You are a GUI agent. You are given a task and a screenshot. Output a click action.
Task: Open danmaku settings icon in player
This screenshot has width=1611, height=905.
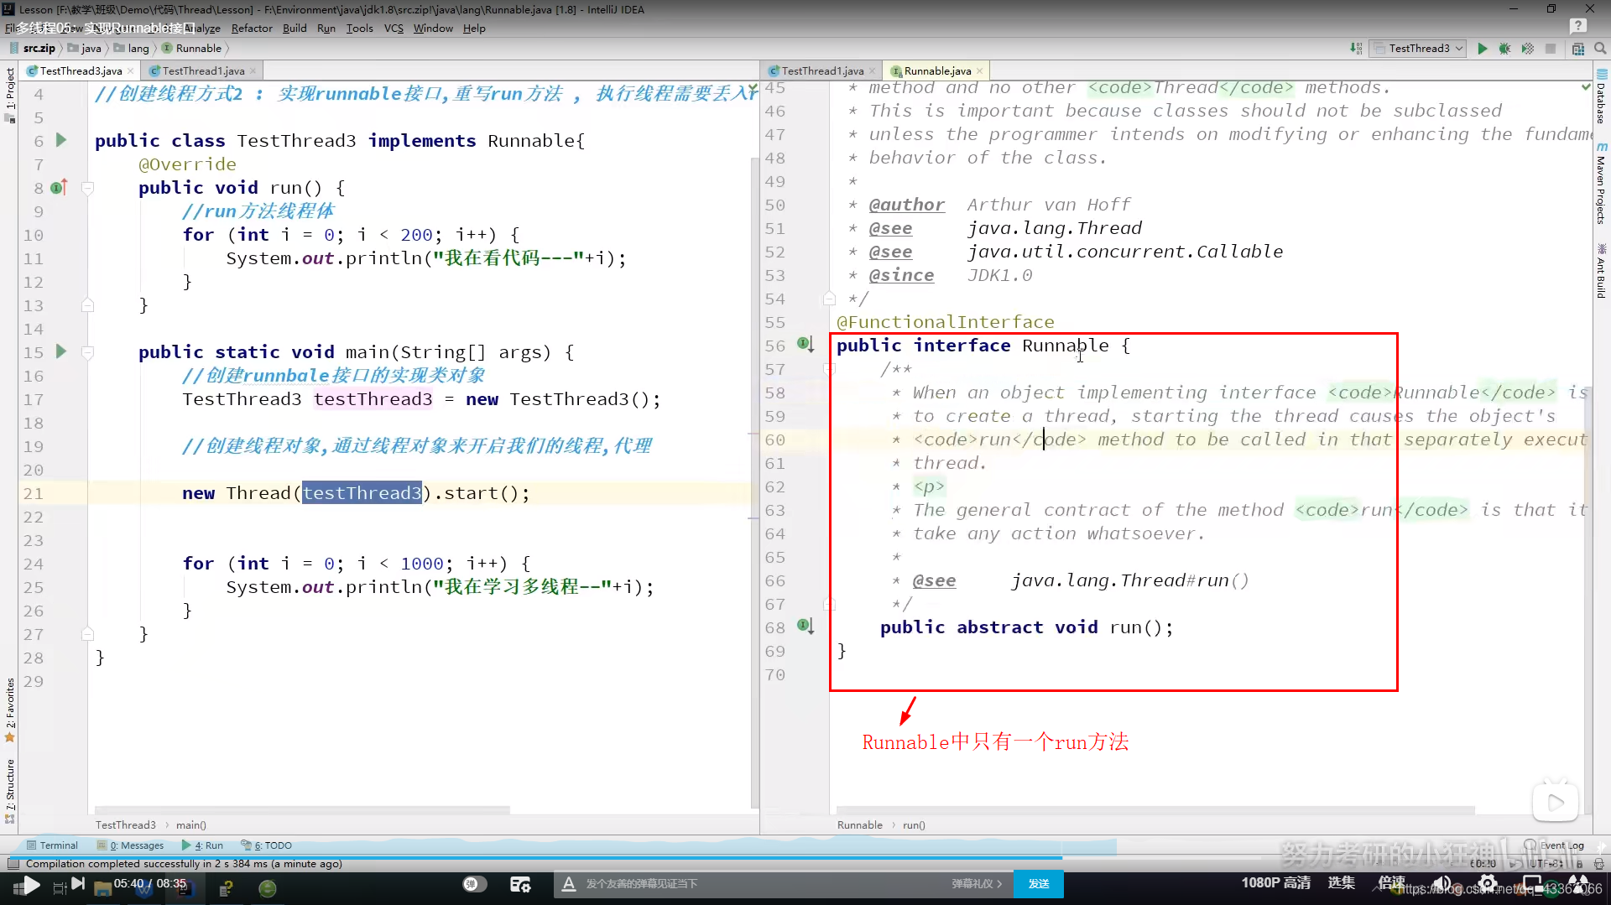click(520, 884)
